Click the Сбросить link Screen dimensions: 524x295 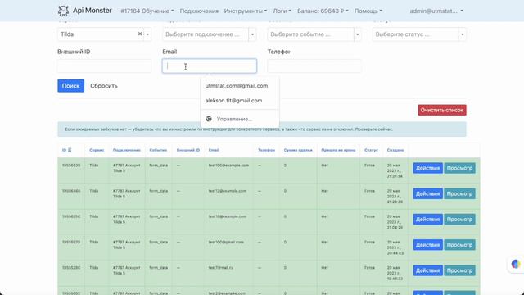[x=104, y=86]
